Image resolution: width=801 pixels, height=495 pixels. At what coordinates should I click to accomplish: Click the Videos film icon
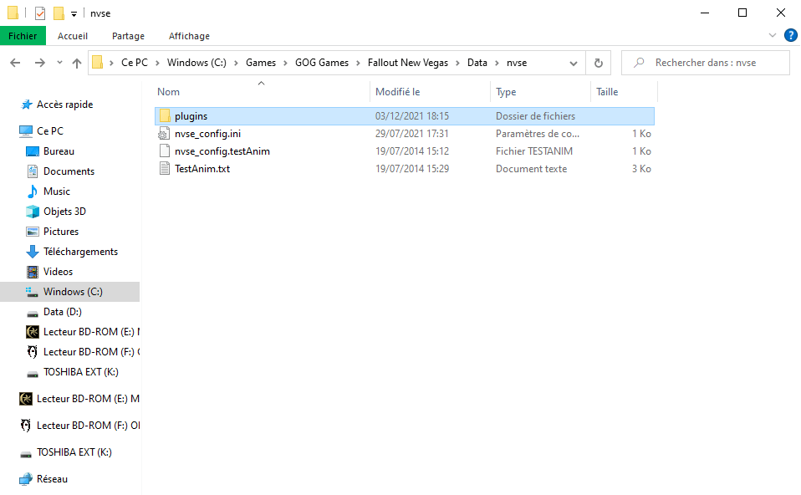(32, 272)
